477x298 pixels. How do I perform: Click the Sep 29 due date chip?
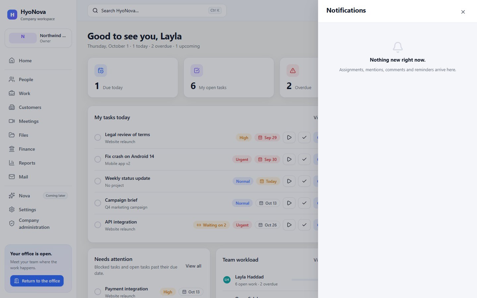pyautogui.click(x=267, y=138)
